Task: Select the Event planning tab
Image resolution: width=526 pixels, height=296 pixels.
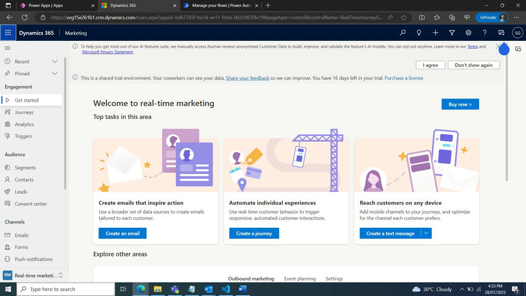Action: 300,279
